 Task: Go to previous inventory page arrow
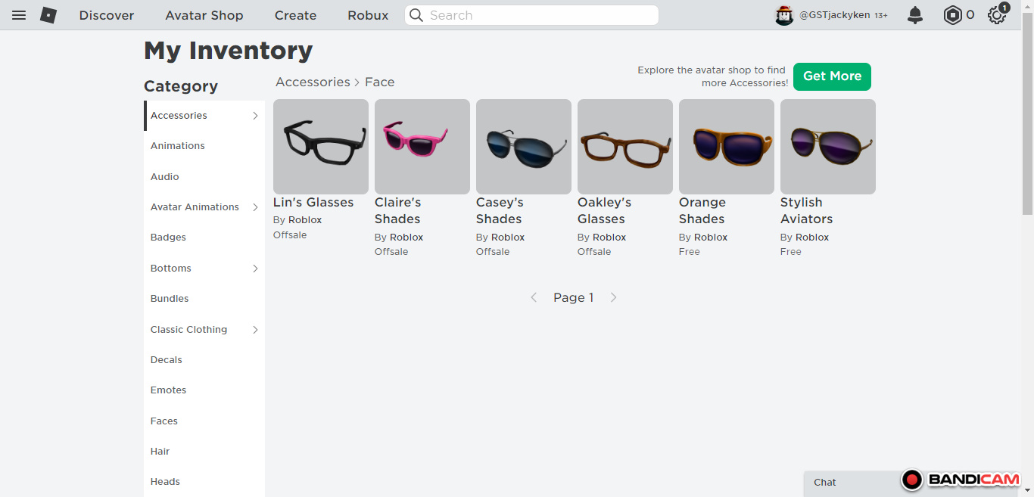pos(534,297)
